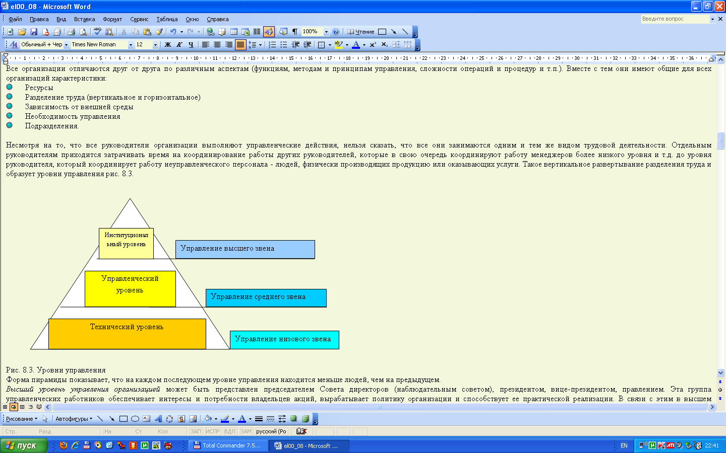Toggle the Drawing toolbar button
This screenshot has height=453, width=726.
click(x=269, y=32)
